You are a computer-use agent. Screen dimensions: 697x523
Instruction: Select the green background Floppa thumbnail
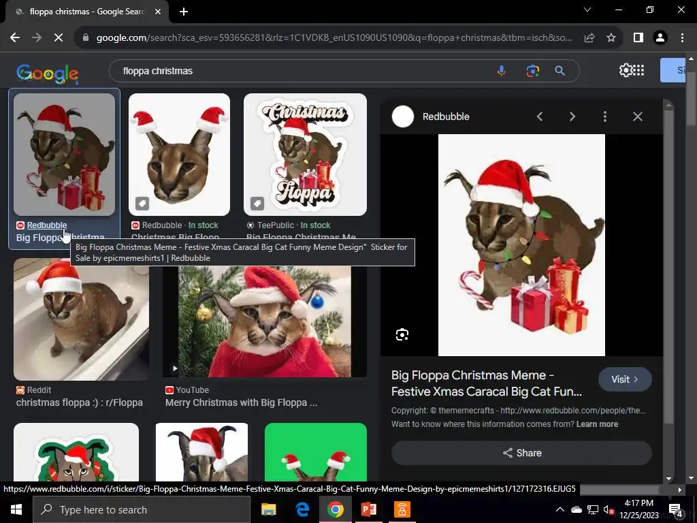tap(316, 452)
